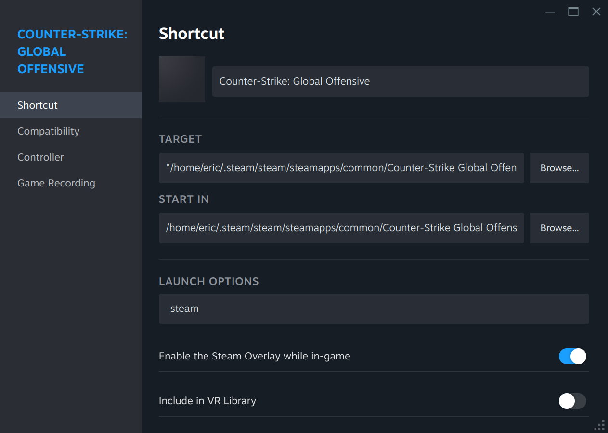The width and height of the screenshot is (608, 433).
Task: Click the LAUNCH OPTIONS section label
Action: (209, 282)
